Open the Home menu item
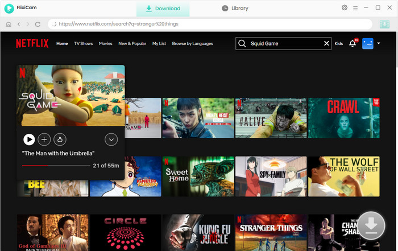The height and width of the screenshot is (251, 398). (62, 43)
